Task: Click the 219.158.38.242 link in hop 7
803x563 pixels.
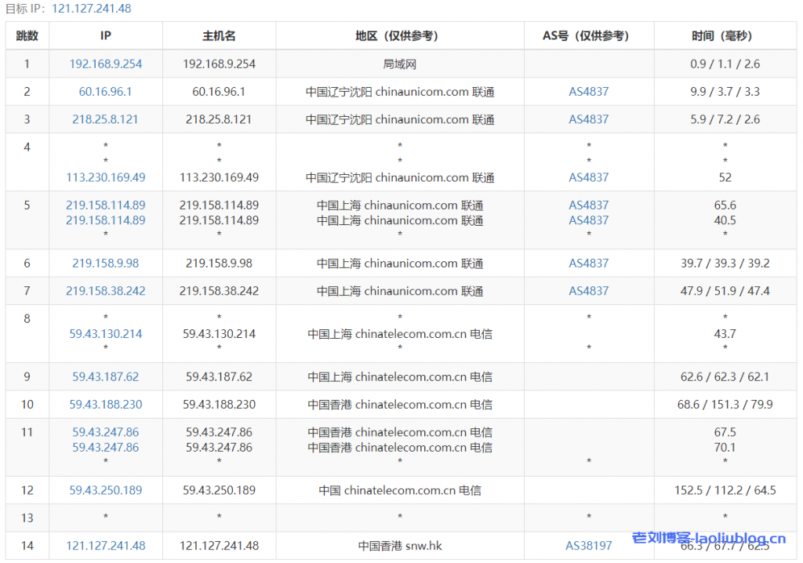Action: click(x=105, y=290)
